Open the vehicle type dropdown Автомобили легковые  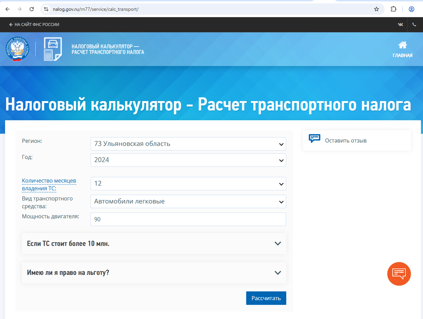pos(188,202)
